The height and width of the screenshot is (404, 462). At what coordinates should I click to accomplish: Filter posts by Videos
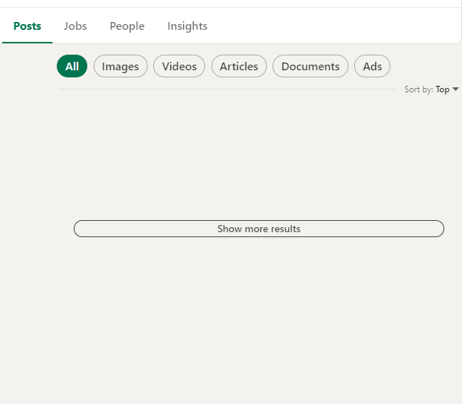179,66
